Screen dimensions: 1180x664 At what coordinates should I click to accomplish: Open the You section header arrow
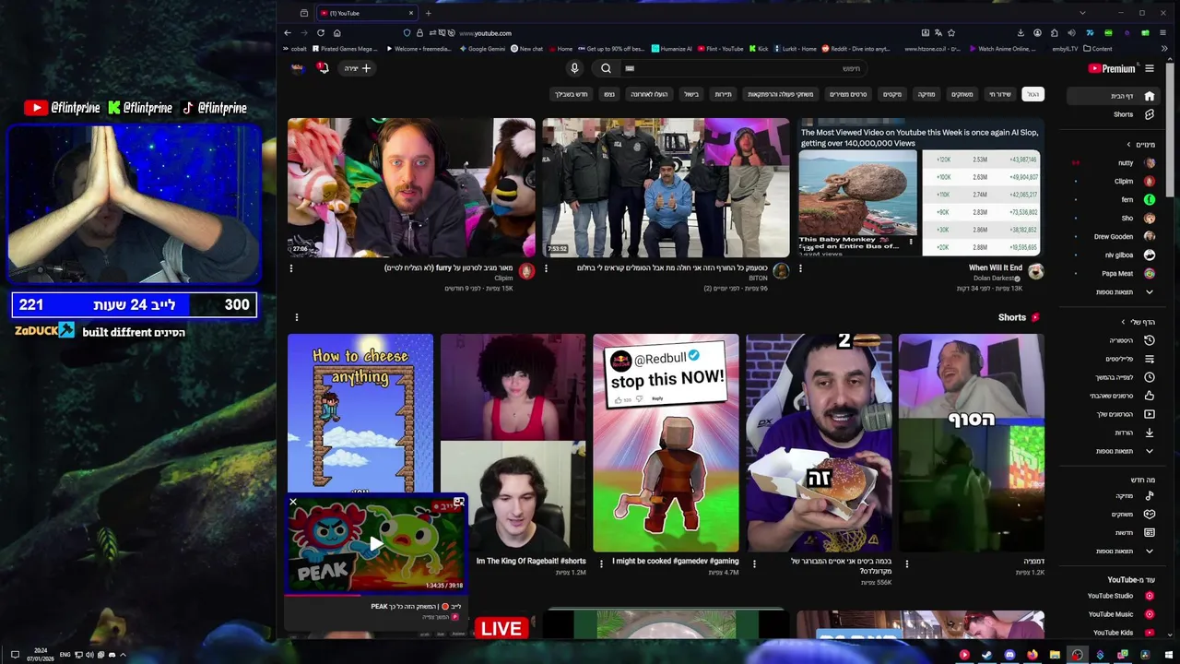(1123, 322)
